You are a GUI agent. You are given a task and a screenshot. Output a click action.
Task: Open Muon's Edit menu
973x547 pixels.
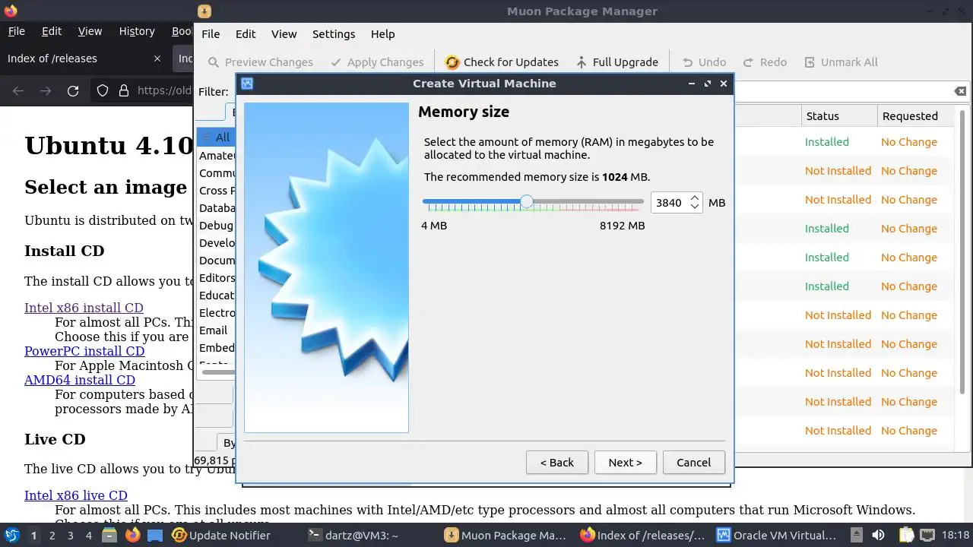click(246, 33)
